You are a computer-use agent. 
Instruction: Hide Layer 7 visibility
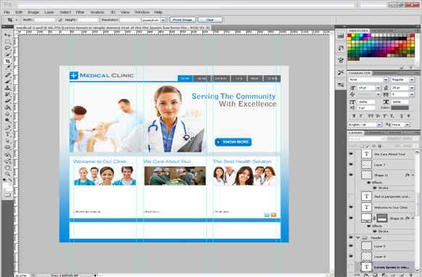click(351, 165)
